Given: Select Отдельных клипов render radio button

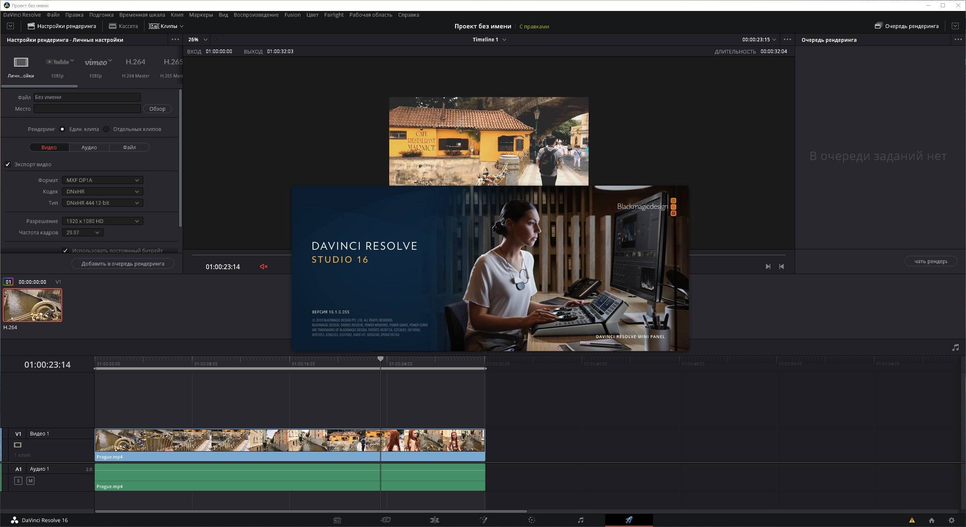Looking at the screenshot, I should (106, 129).
